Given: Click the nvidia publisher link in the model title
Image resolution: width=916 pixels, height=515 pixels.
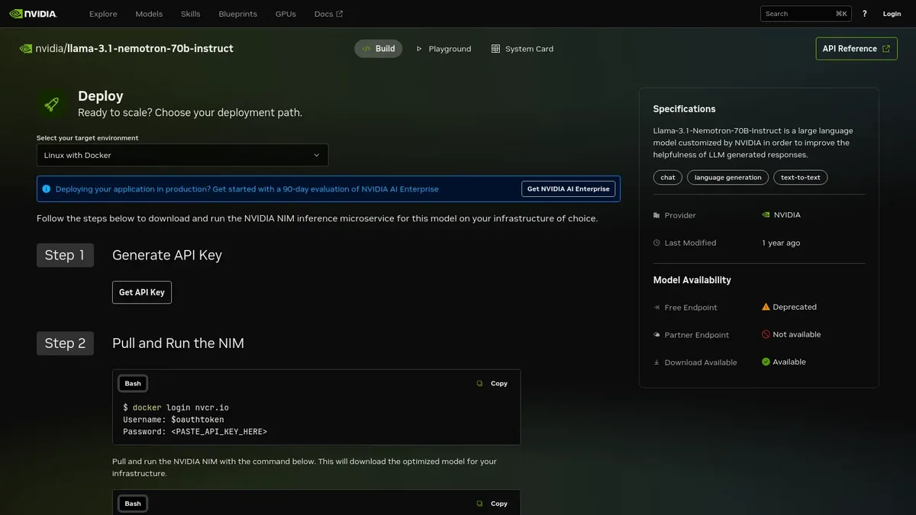Looking at the screenshot, I should pyautogui.click(x=50, y=48).
